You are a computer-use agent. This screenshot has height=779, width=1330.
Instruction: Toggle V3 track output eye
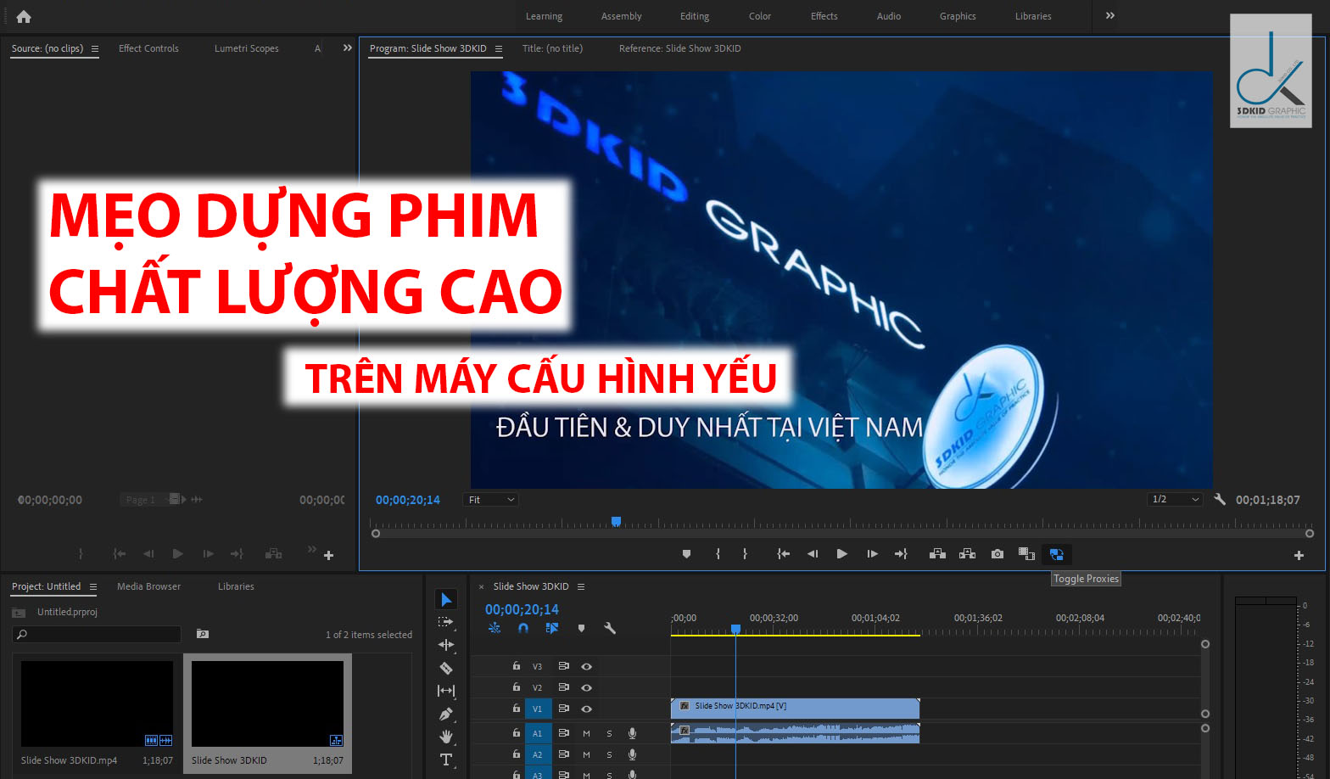[x=586, y=667]
